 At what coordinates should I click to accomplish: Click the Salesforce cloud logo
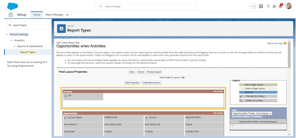[12, 6]
